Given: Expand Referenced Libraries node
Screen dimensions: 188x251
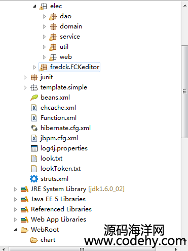Looking at the screenshot, I should click(x=15, y=209).
